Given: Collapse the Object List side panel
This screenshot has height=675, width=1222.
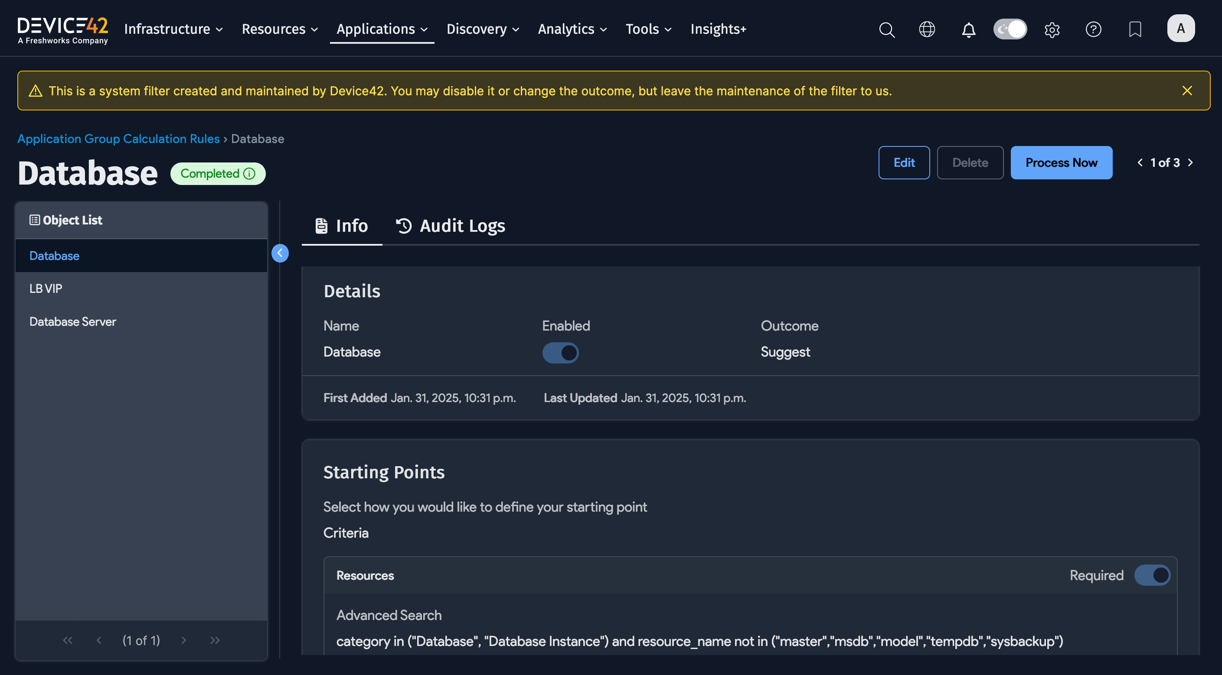Looking at the screenshot, I should click(x=280, y=253).
